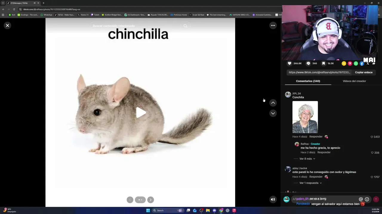This screenshot has height=214, width=382.
Task: Mute tab using the tab speaker icon
Action: pos(35,3)
